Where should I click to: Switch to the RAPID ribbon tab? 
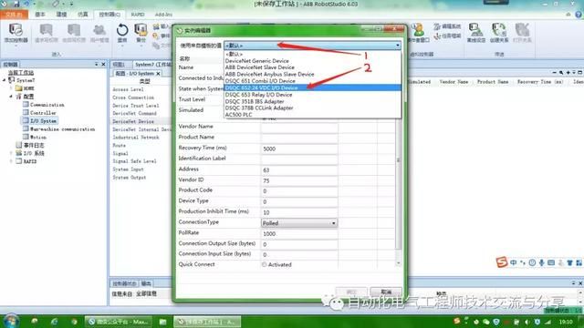pos(138,15)
